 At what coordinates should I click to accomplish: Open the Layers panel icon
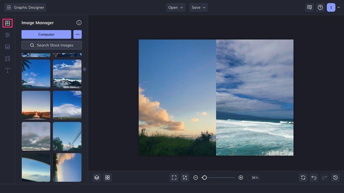[97, 177]
